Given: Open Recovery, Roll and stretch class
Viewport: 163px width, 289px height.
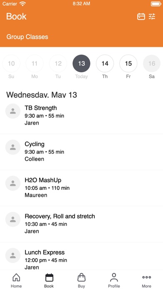Looking at the screenshot, I should tap(81, 224).
